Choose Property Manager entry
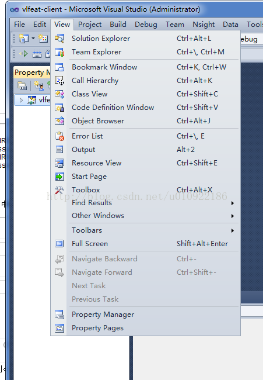Screen dimensions: 263x380 pyautogui.click(x=146, y=315)
